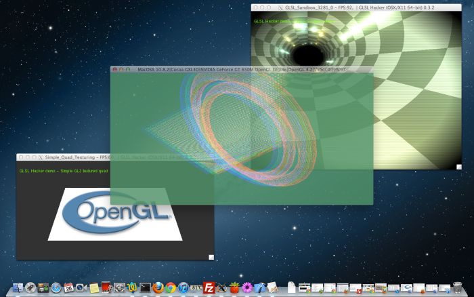Open the red tomato app icon
Screen dimensions: 474x297
[x=234, y=288]
